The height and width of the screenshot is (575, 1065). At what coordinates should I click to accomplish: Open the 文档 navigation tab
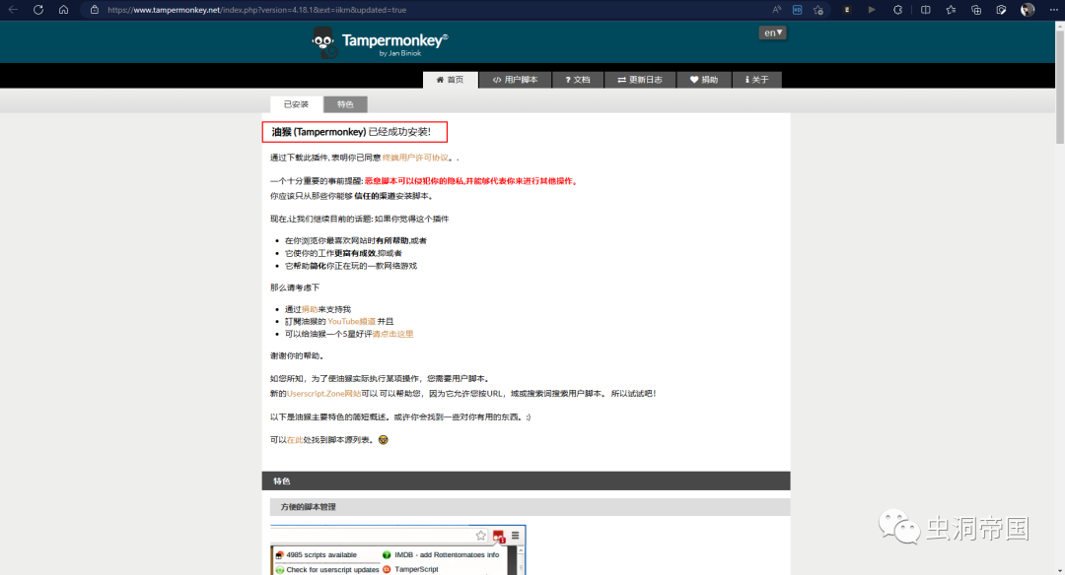[577, 80]
